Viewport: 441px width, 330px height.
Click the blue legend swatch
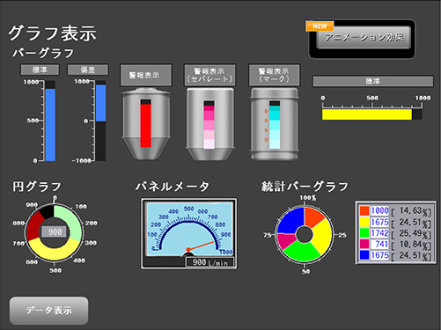[x=364, y=255]
